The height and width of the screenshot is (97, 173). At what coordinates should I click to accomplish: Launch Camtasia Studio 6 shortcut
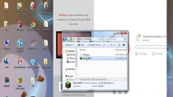tap(20, 8)
